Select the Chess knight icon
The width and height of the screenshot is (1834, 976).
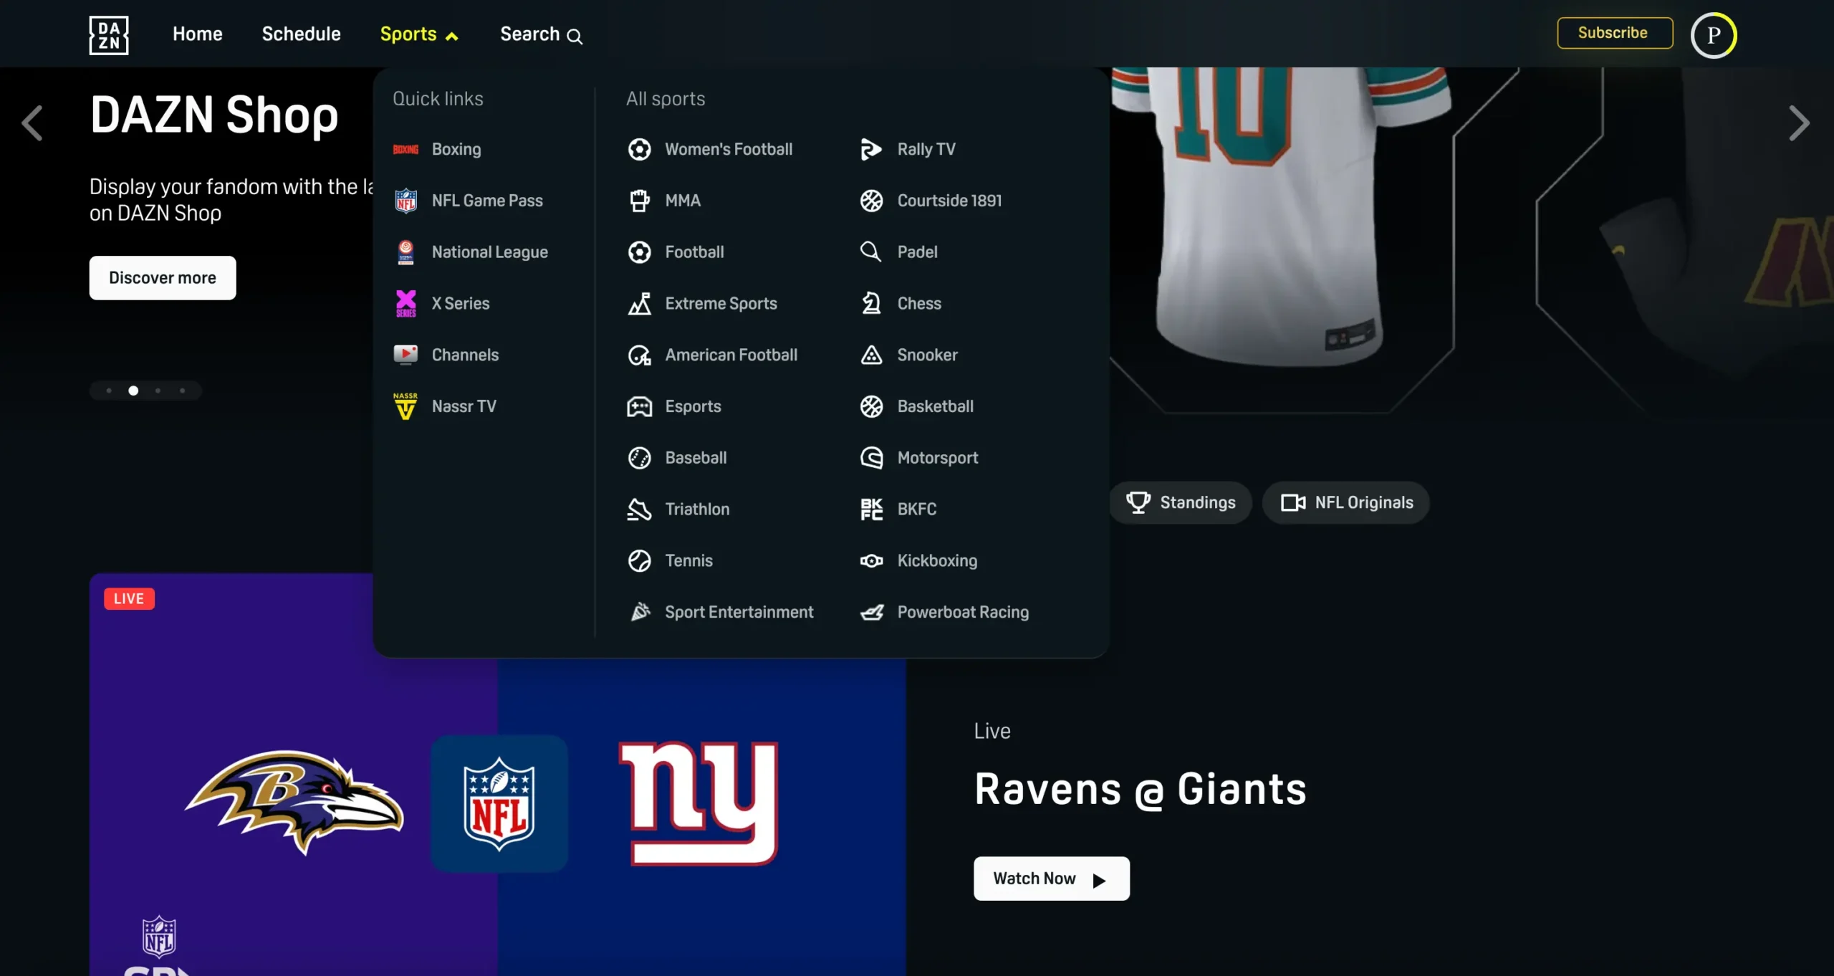click(x=871, y=303)
